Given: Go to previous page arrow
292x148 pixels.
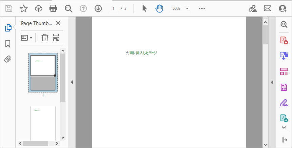Looking at the screenshot, I should pos(83,8).
